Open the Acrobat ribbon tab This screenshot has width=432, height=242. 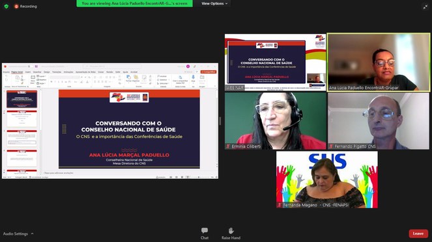click(134, 72)
